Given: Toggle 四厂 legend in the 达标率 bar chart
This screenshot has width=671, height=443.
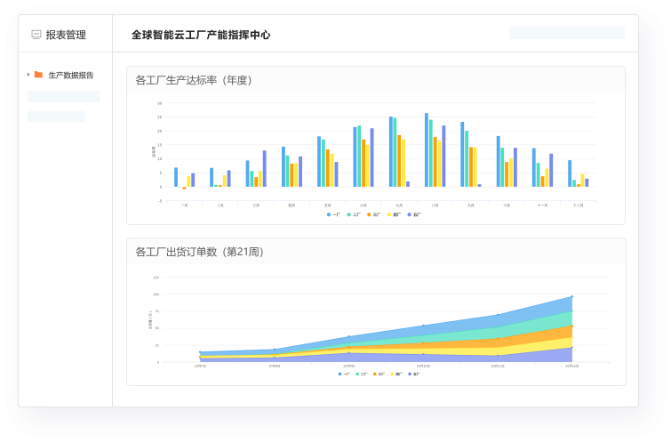Looking at the screenshot, I should [x=394, y=214].
